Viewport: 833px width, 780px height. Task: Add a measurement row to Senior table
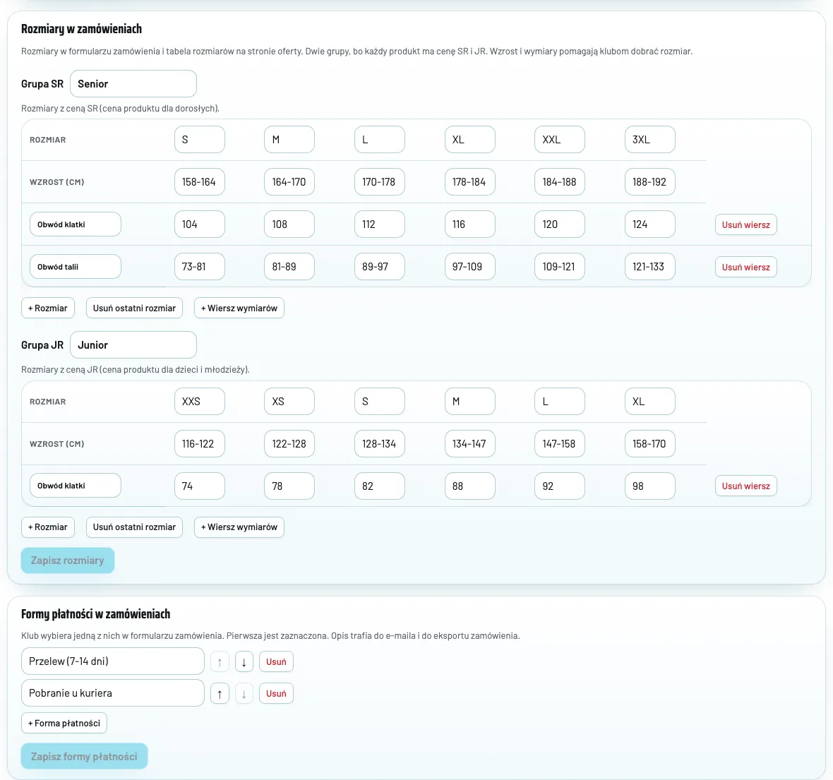(x=239, y=308)
